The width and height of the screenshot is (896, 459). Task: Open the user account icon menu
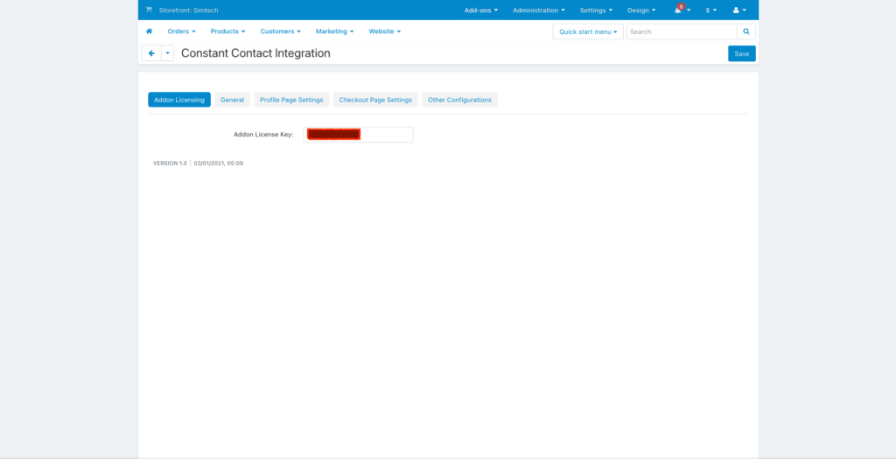[x=738, y=10]
